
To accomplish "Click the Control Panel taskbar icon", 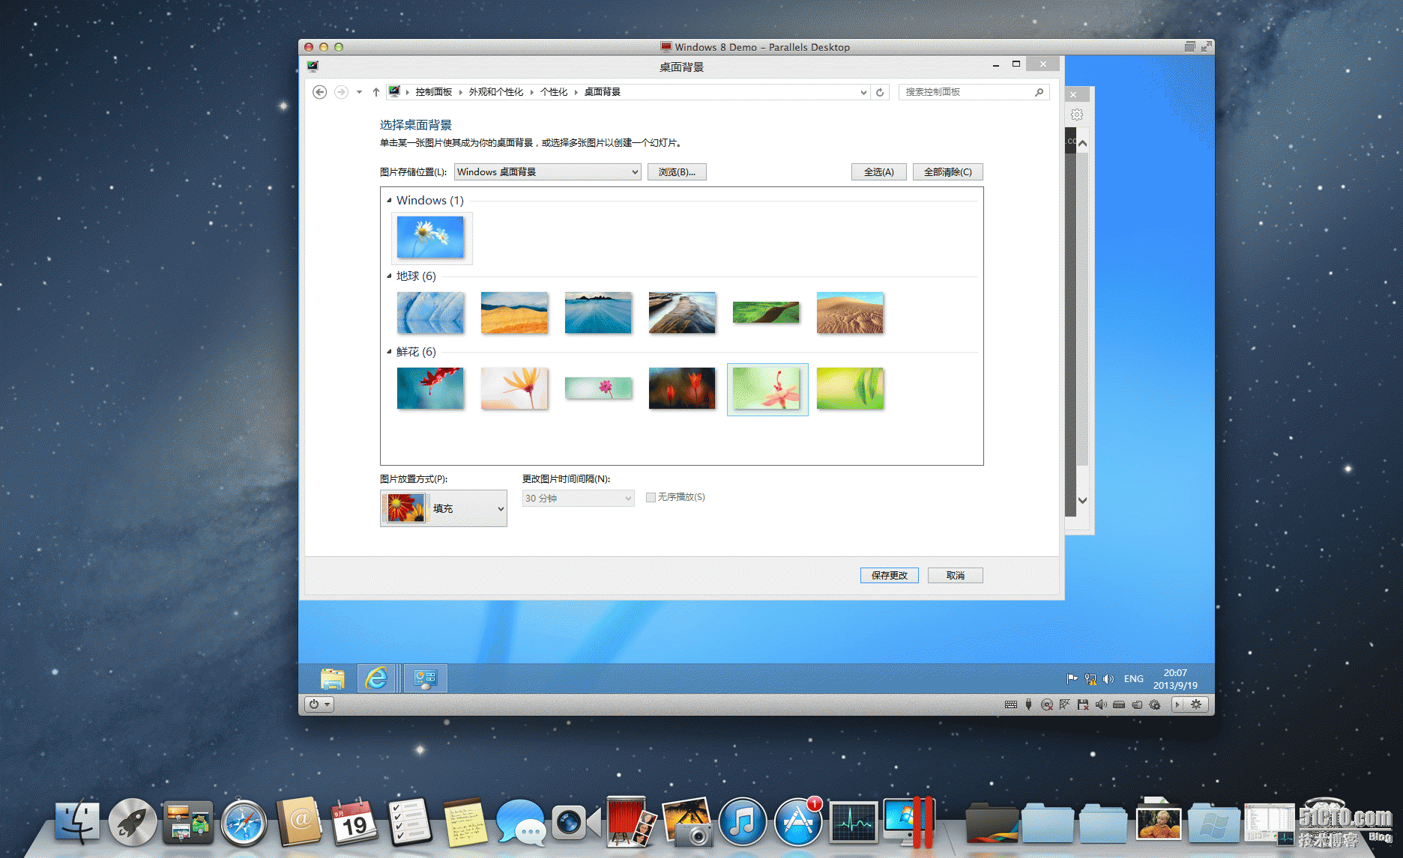I will tap(426, 678).
